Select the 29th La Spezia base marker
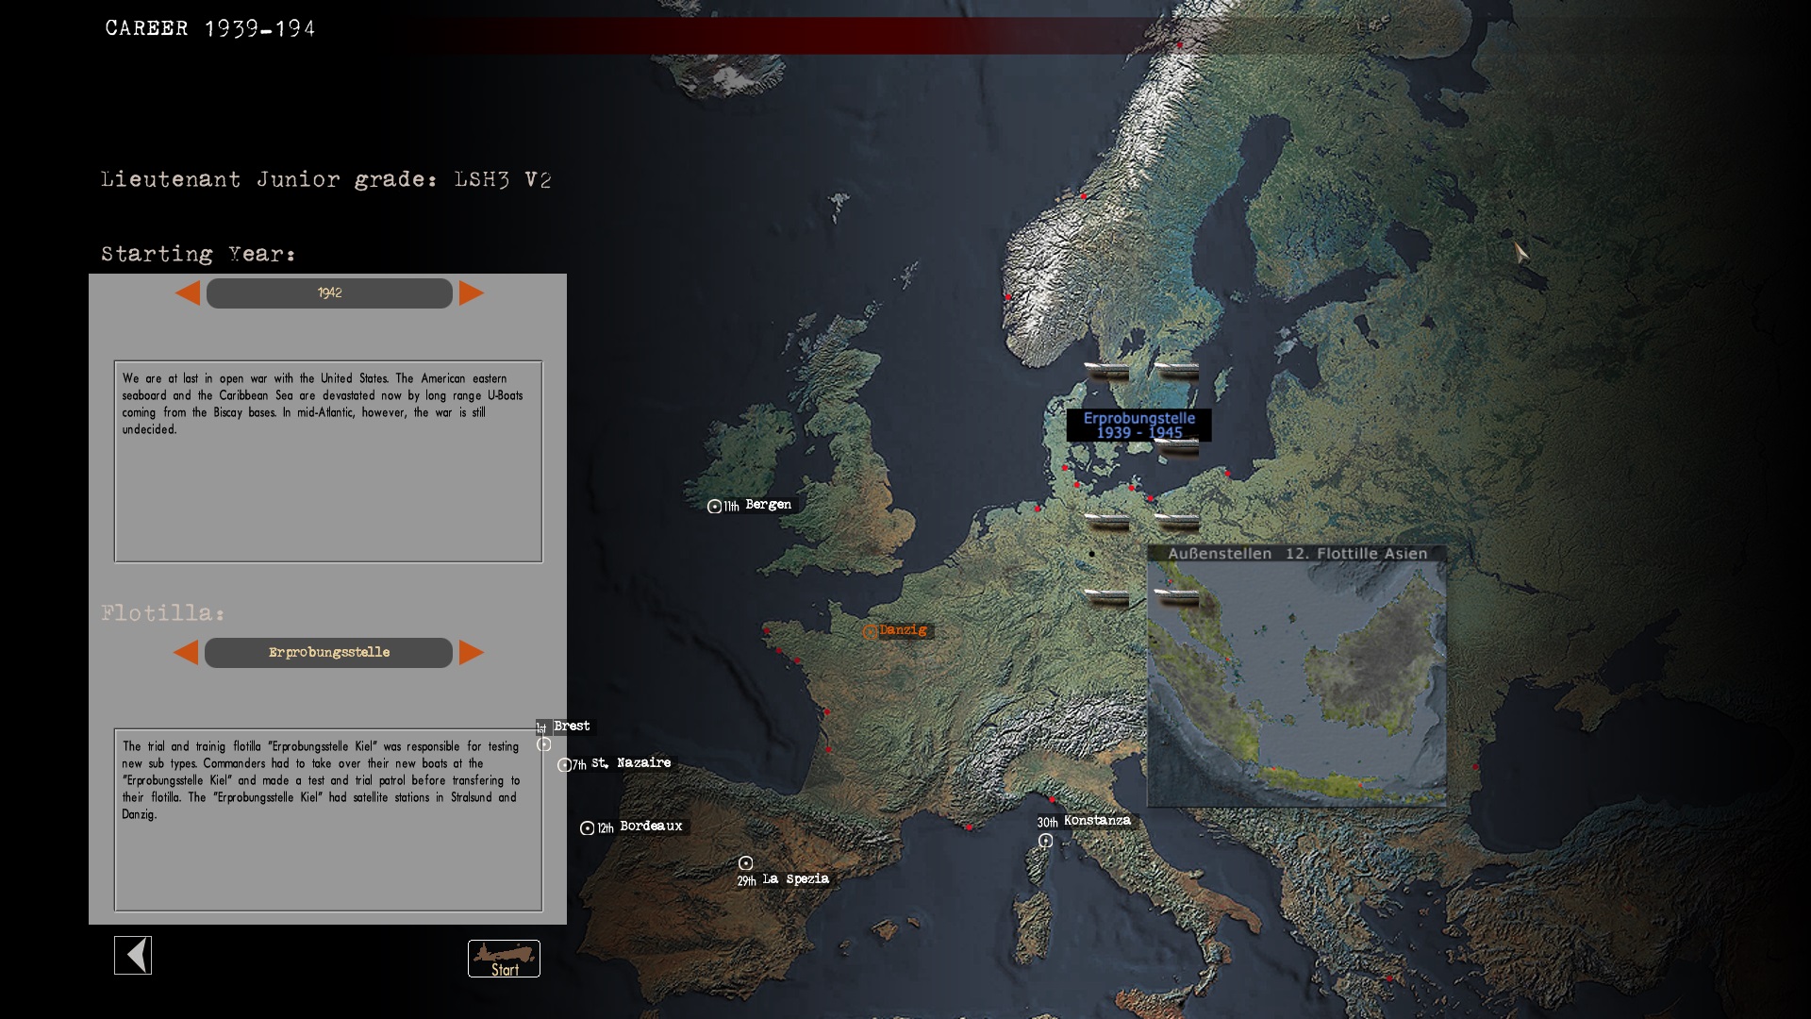Image resolution: width=1811 pixels, height=1019 pixels. (745, 863)
